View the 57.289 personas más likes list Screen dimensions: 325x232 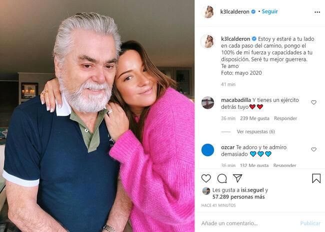tap(238, 197)
